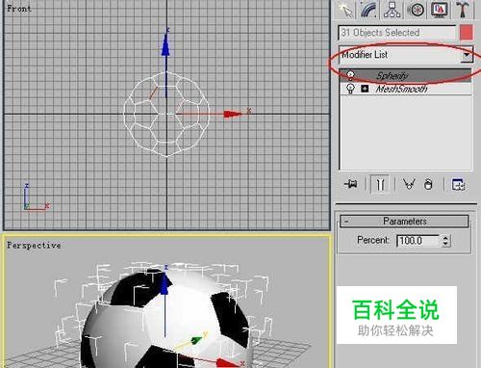Open the red object color swatch
The width and height of the screenshot is (481, 368).
[467, 33]
